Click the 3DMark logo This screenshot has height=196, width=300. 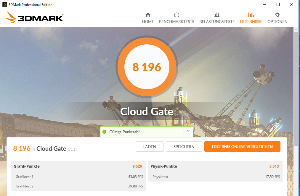34,17
